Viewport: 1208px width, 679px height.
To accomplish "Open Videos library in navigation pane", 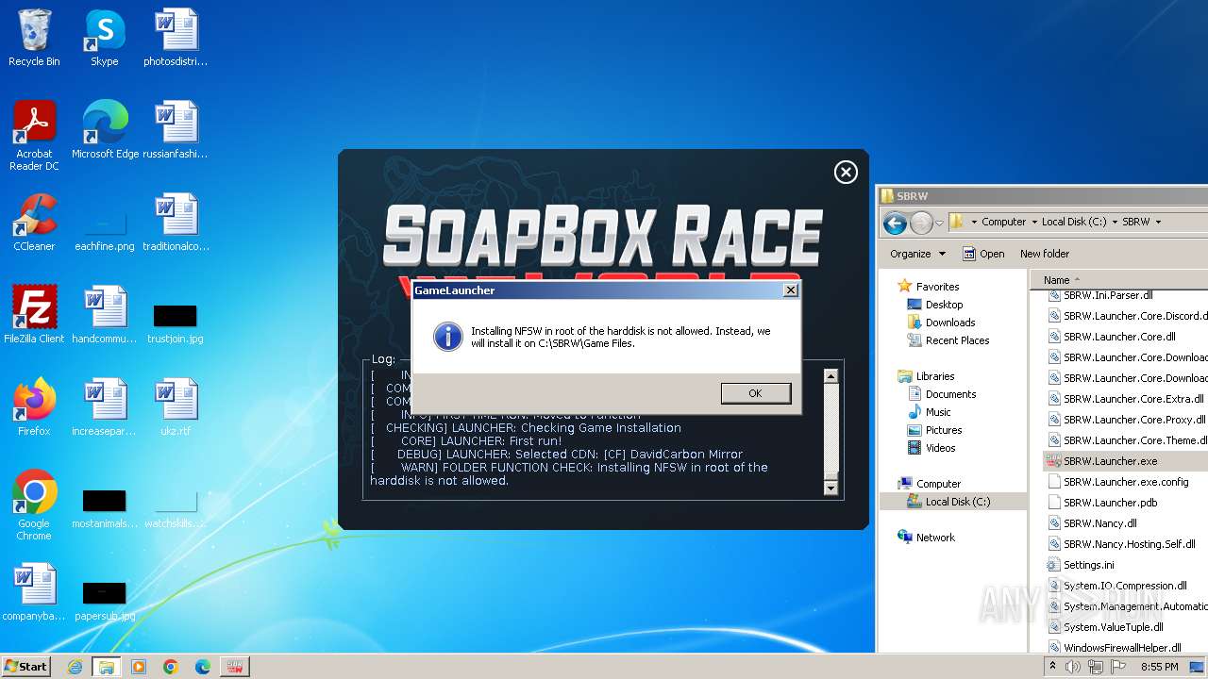I will pyautogui.click(x=940, y=448).
